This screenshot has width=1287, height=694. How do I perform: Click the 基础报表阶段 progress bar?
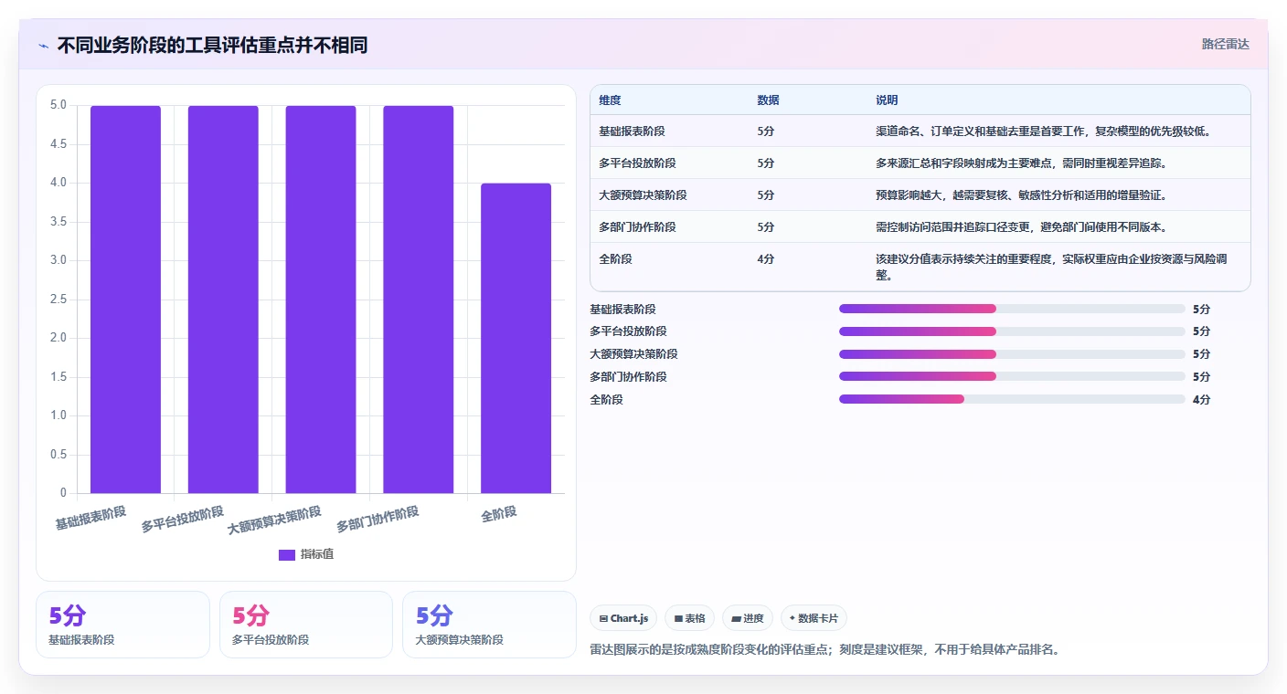click(x=1012, y=309)
